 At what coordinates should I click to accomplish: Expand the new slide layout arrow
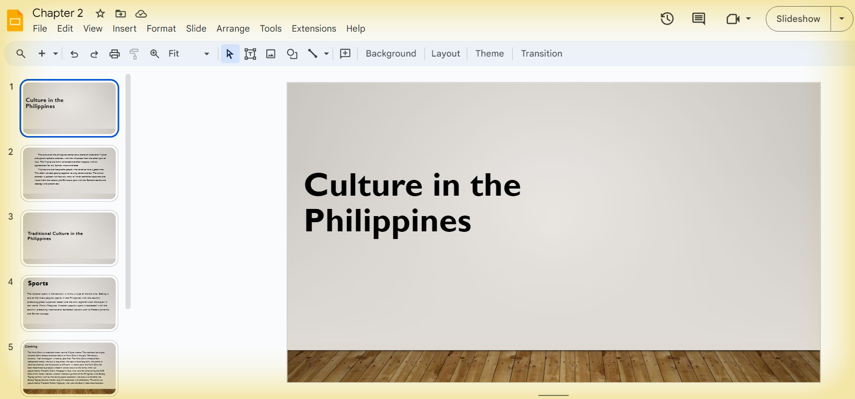[56, 54]
